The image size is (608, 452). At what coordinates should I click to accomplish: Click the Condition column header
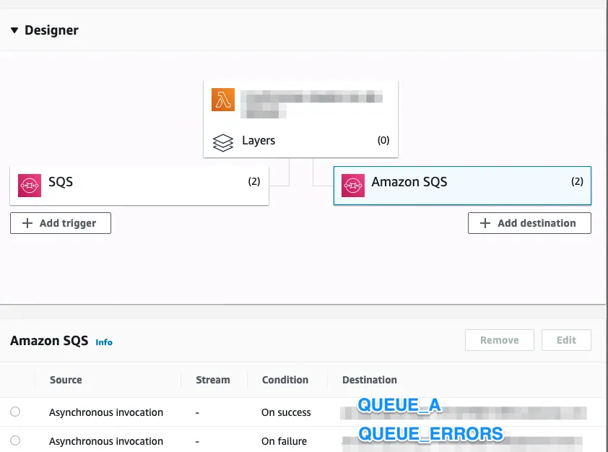click(x=285, y=380)
